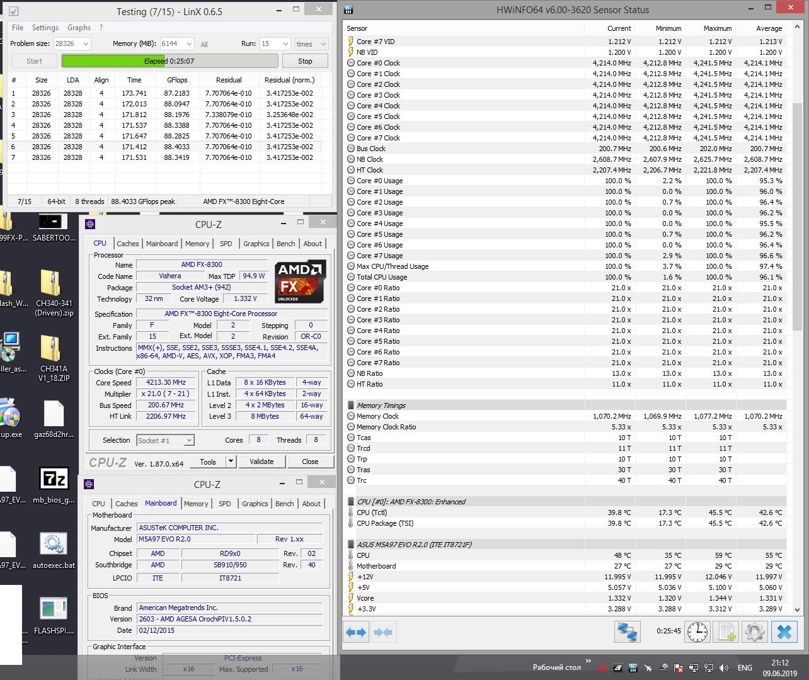
Task: Switch input language via ENG indicator
Action: [745, 668]
